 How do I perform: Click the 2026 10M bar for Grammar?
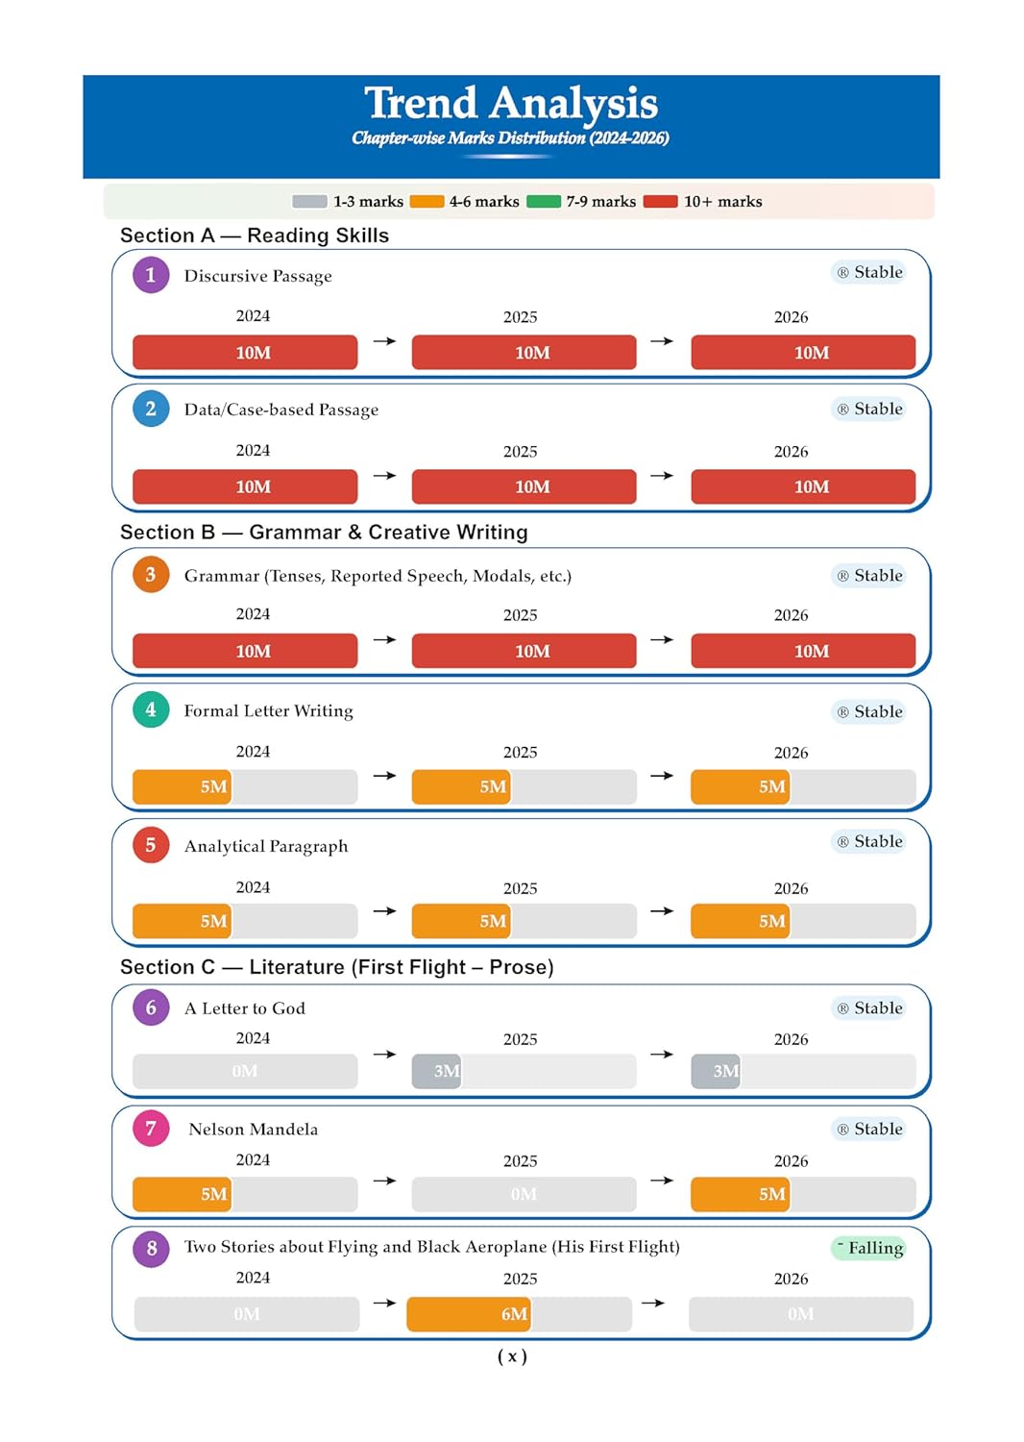point(803,651)
